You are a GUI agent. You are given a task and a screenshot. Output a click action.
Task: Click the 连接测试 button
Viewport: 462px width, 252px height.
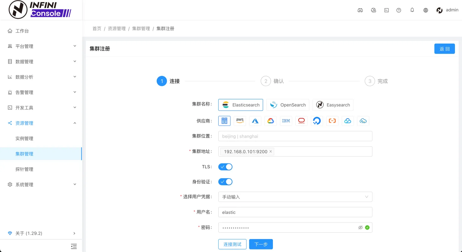click(x=233, y=244)
